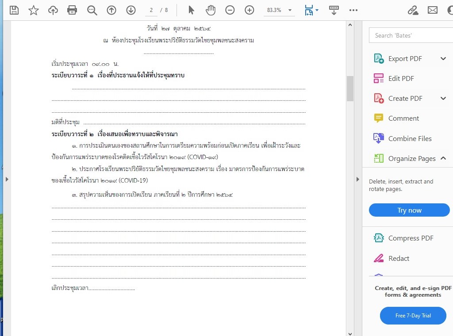Activate the arrow Selection tool
453x336 pixels.
pos(191,10)
